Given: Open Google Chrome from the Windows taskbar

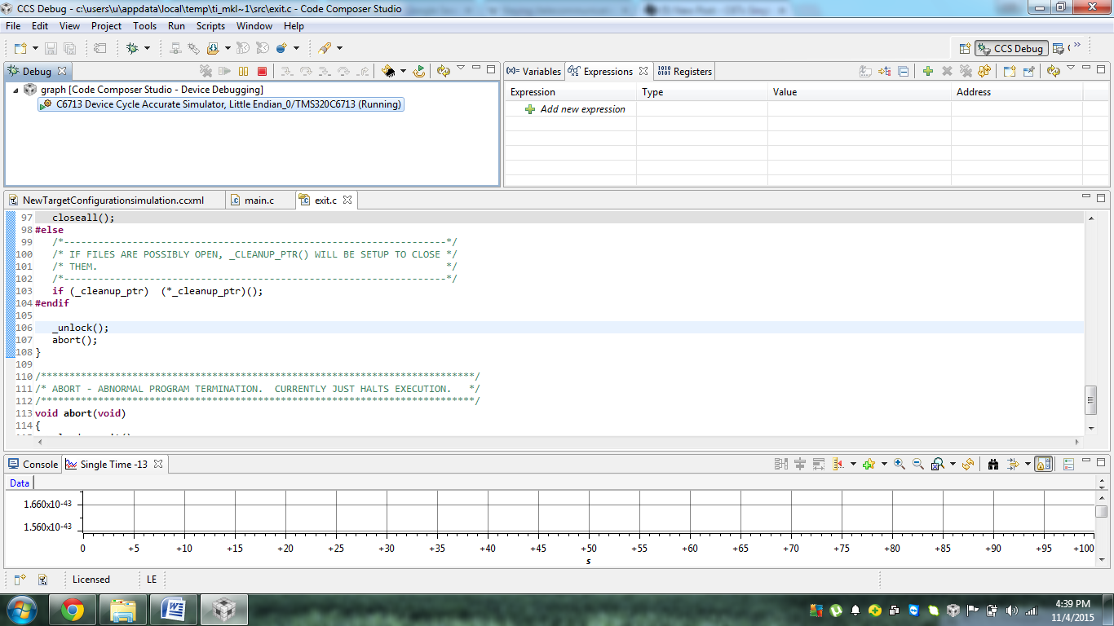Looking at the screenshot, I should 72,610.
